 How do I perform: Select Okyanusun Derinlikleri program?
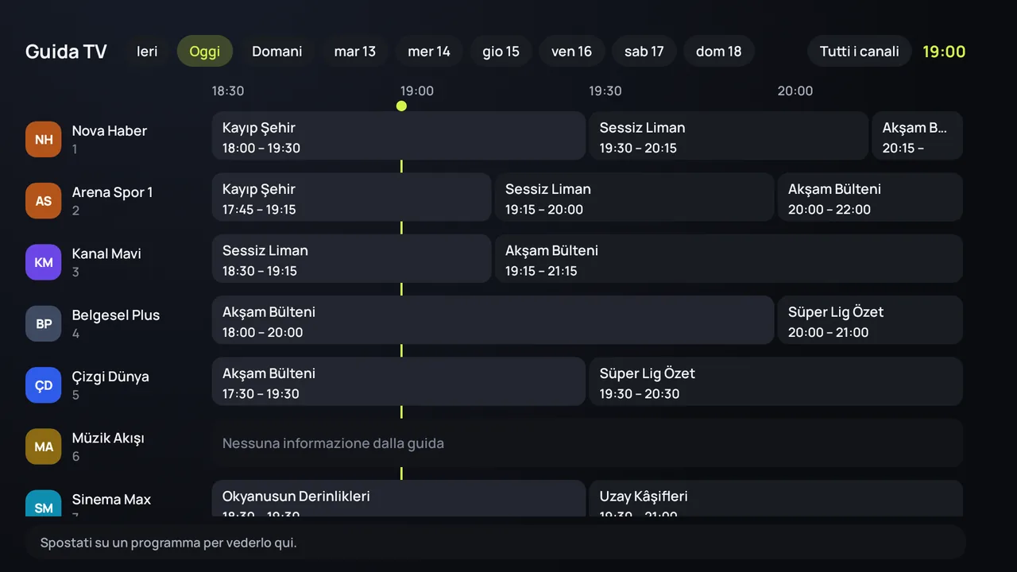[x=398, y=499]
